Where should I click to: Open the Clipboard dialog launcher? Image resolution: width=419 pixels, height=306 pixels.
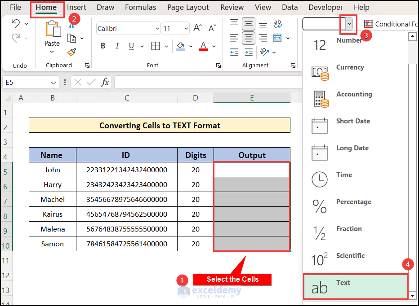[87, 66]
